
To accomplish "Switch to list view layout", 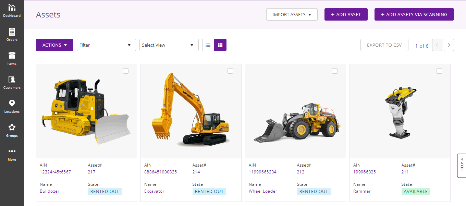I will (x=208, y=45).
